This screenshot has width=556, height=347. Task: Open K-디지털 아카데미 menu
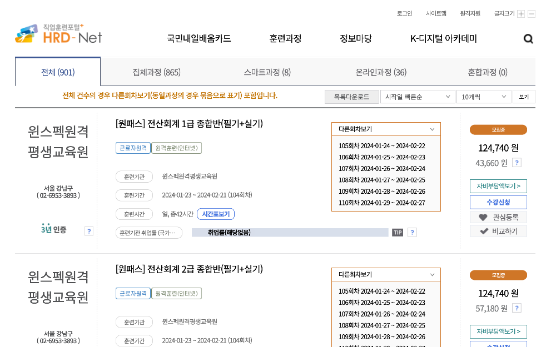[443, 38]
